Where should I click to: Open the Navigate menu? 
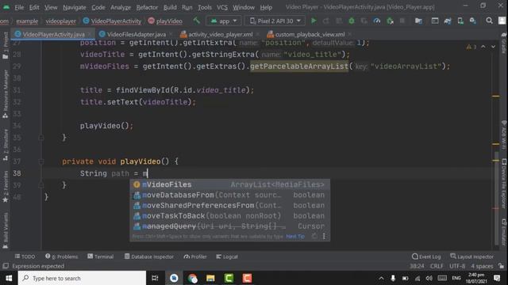pyautogui.click(x=75, y=7)
